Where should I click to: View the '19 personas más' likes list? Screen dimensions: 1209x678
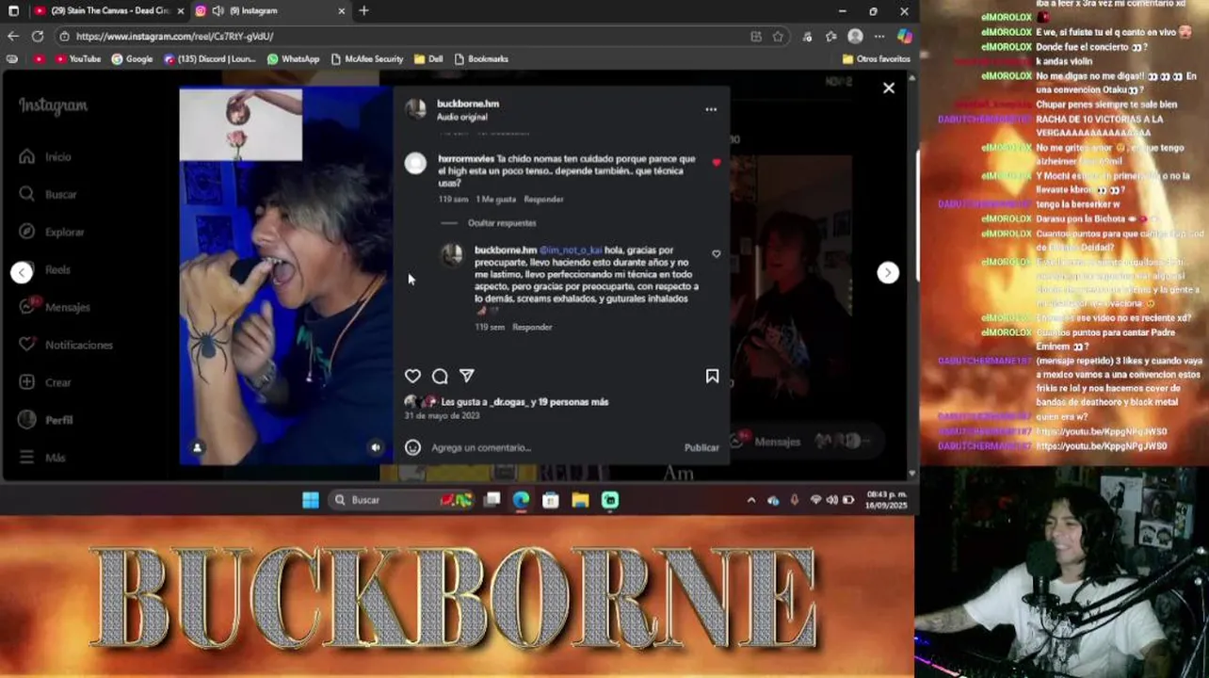click(x=573, y=402)
